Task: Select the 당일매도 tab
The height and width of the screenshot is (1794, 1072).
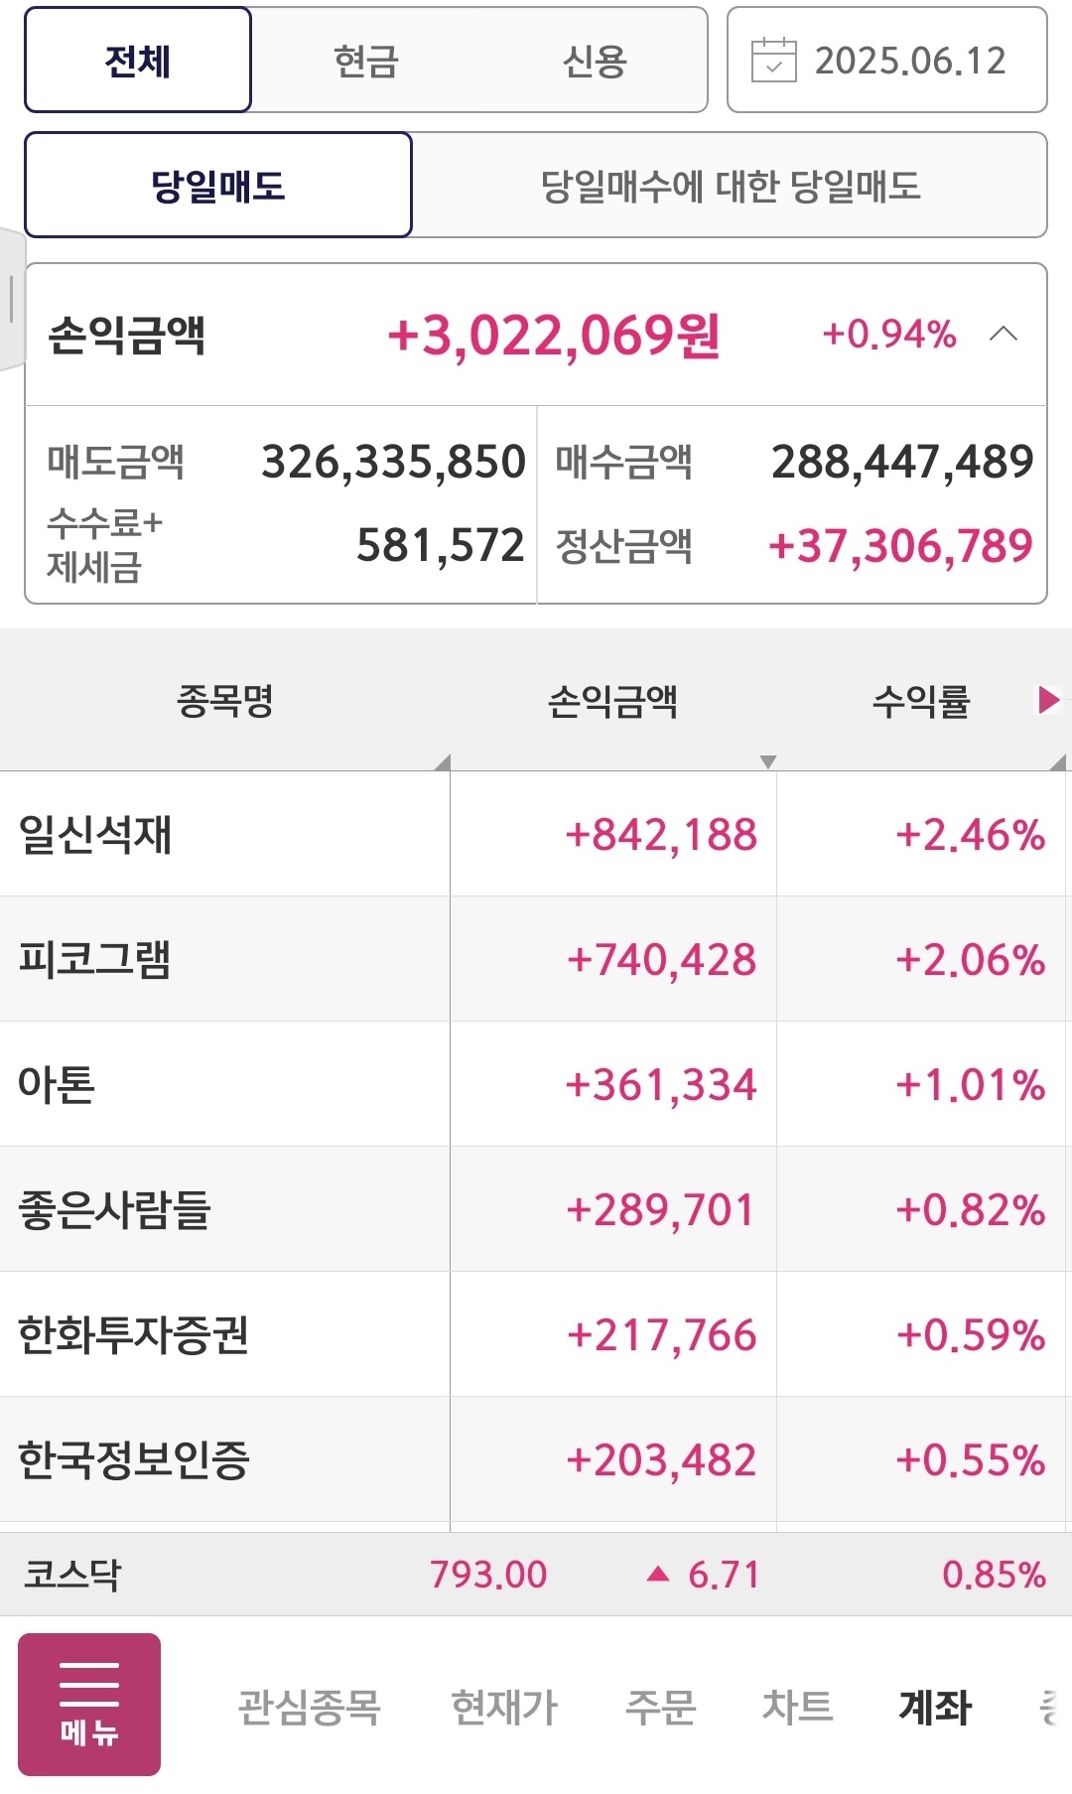Action: pos(218,186)
